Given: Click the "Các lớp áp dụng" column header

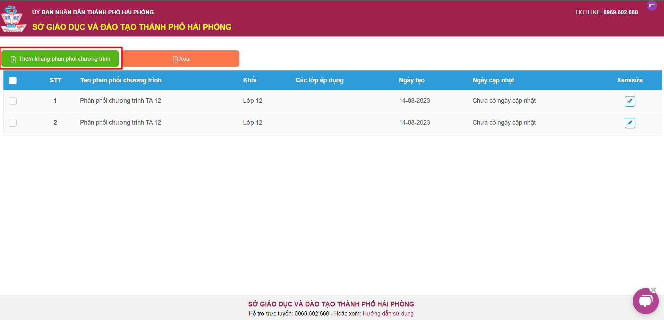Looking at the screenshot, I should click(x=319, y=80).
